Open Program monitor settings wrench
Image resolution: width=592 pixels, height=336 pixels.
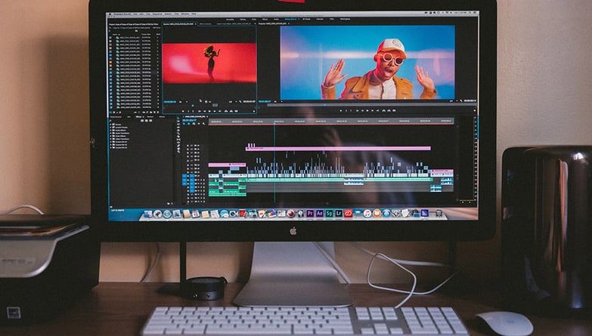tap(461, 101)
